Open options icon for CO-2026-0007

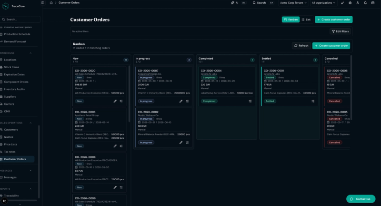coord(187,101)
